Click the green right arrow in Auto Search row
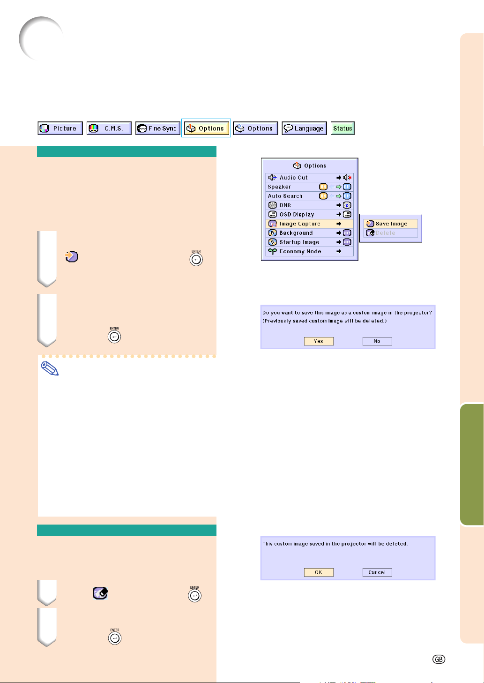This screenshot has width=484, height=683. click(x=339, y=196)
